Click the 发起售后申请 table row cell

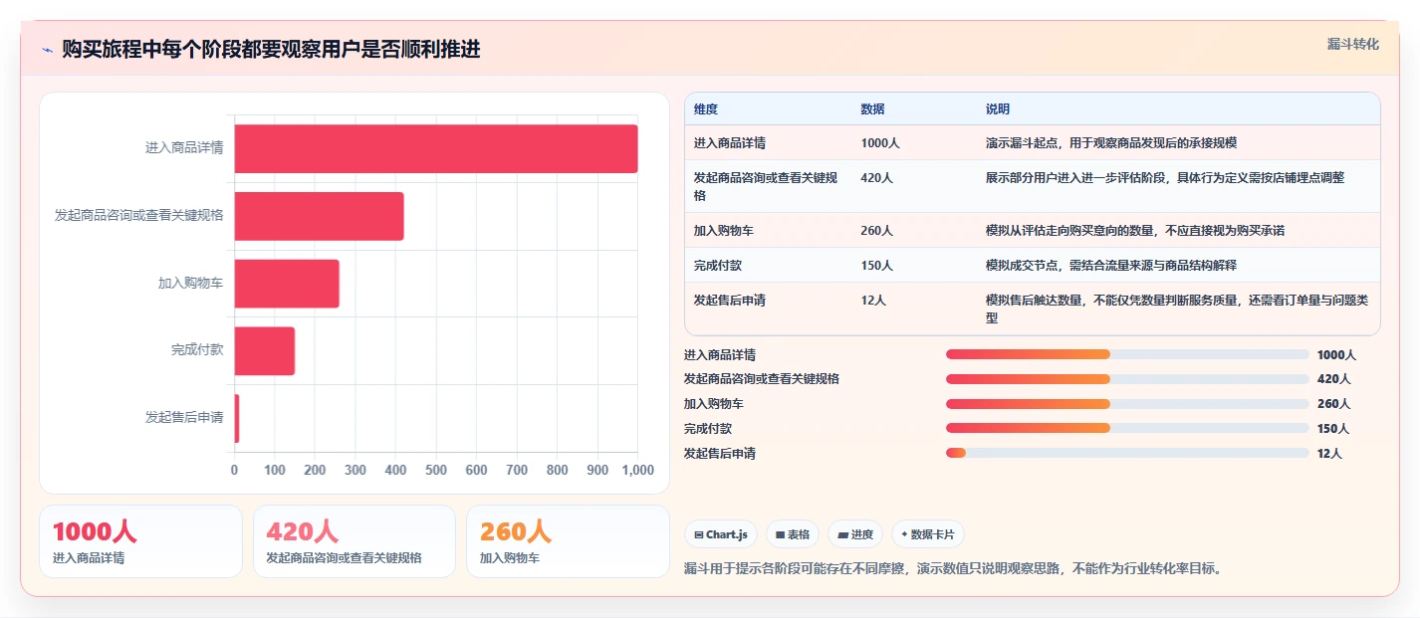(730, 301)
